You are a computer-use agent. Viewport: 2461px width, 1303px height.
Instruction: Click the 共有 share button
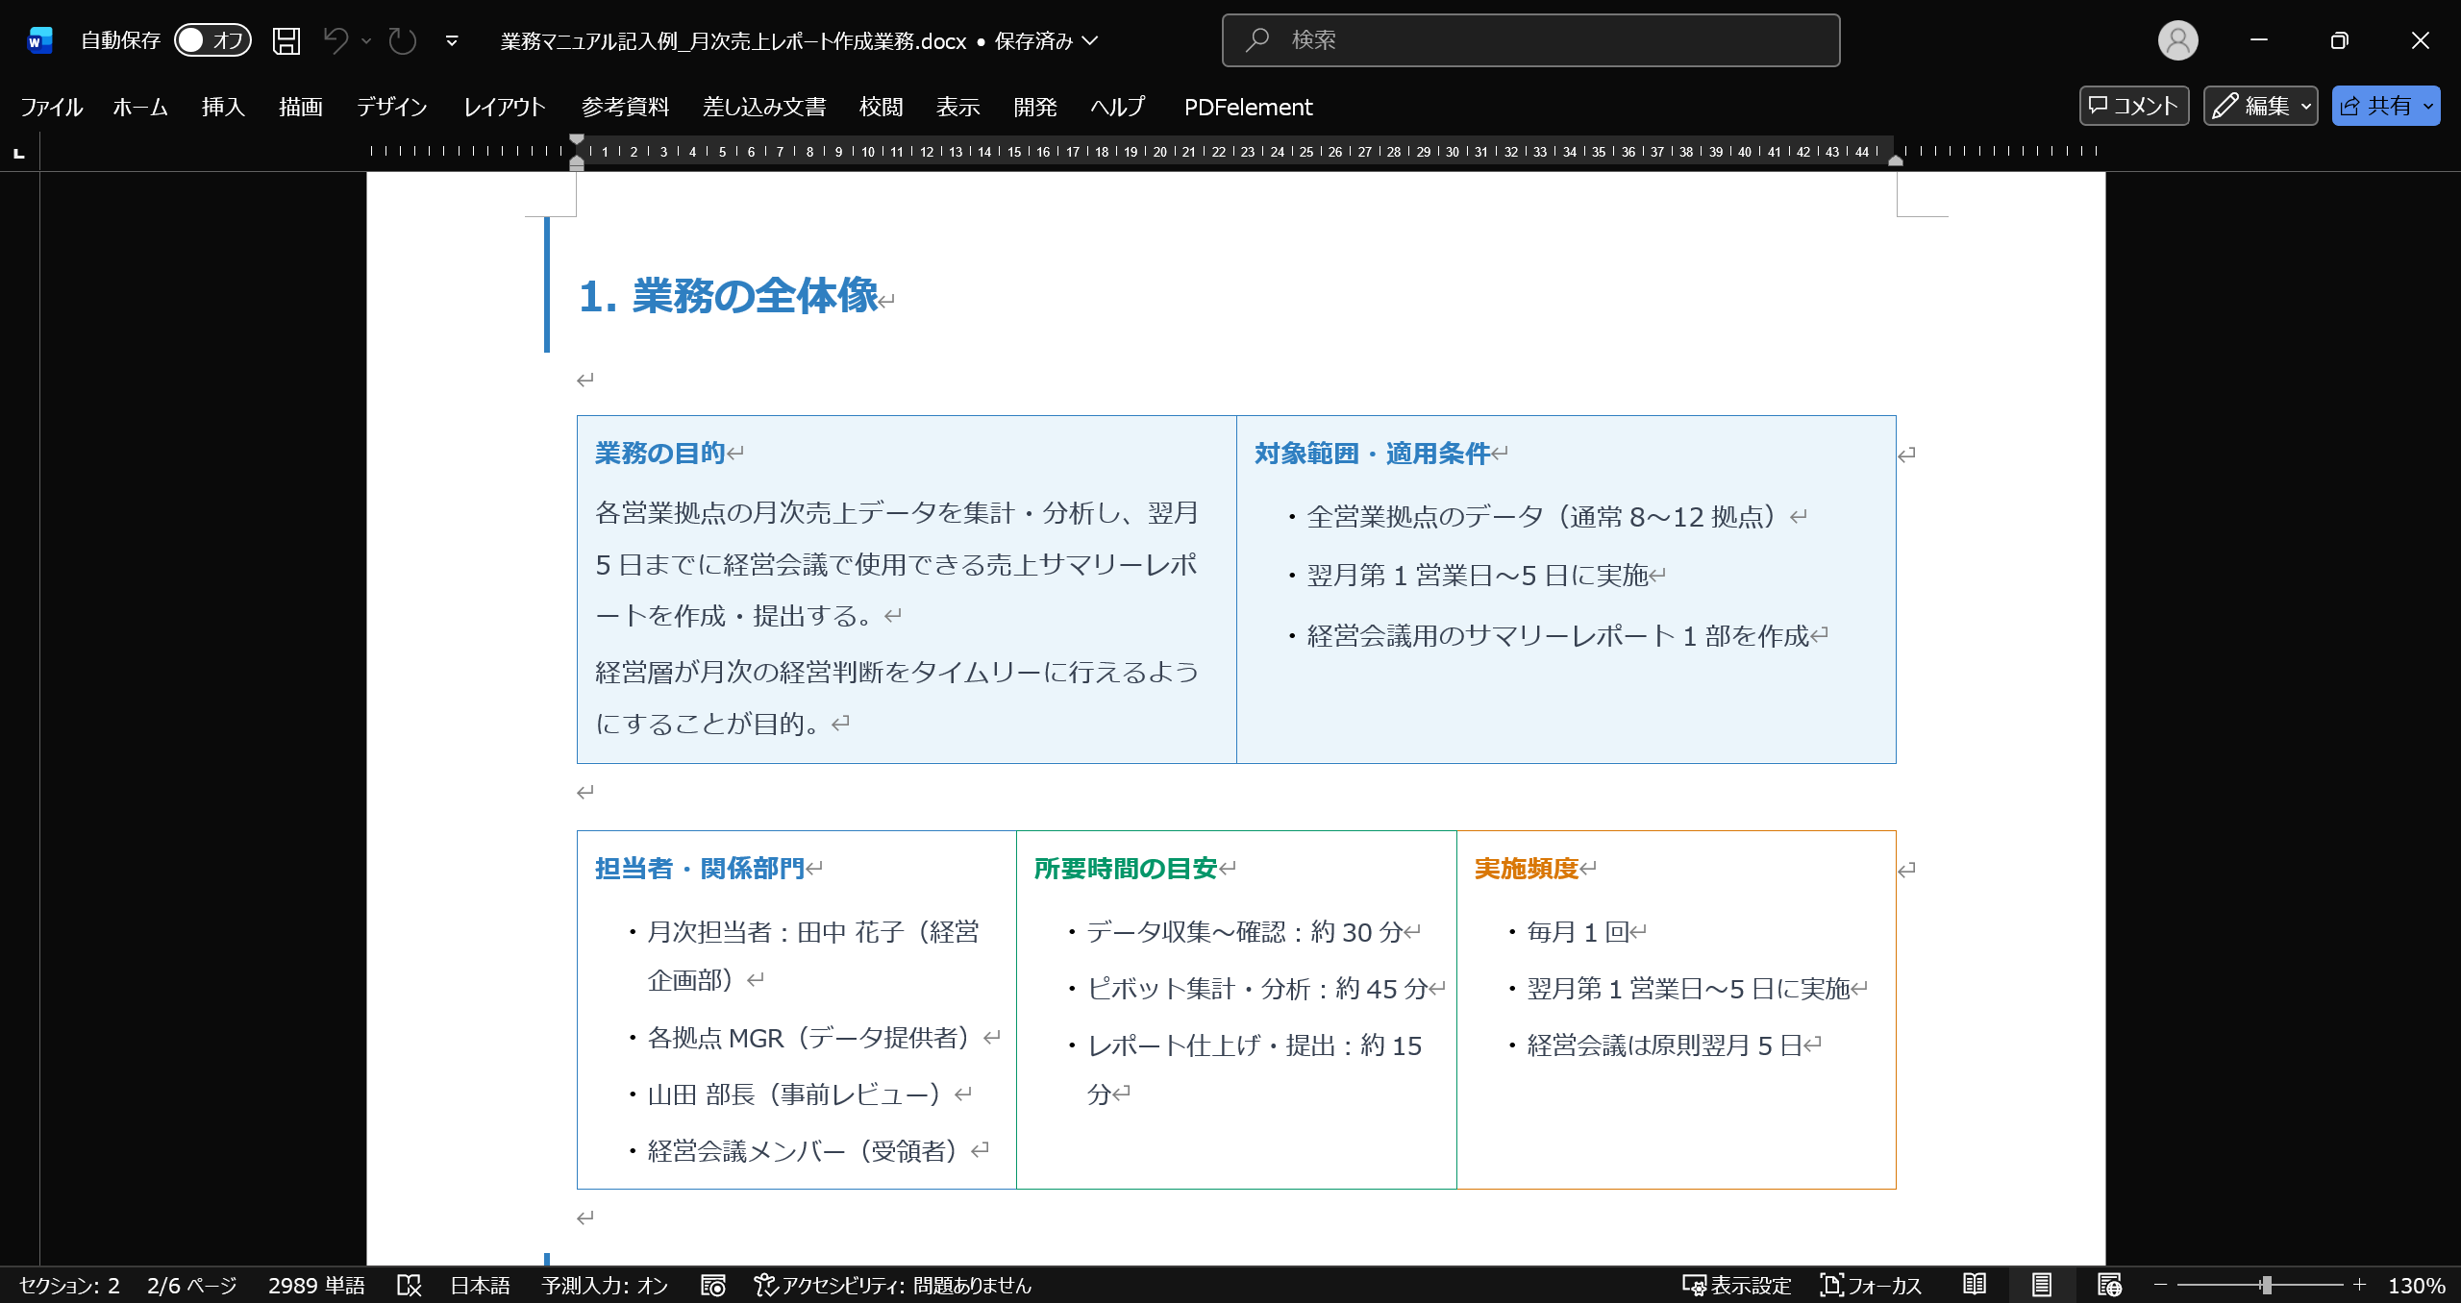coord(2375,106)
